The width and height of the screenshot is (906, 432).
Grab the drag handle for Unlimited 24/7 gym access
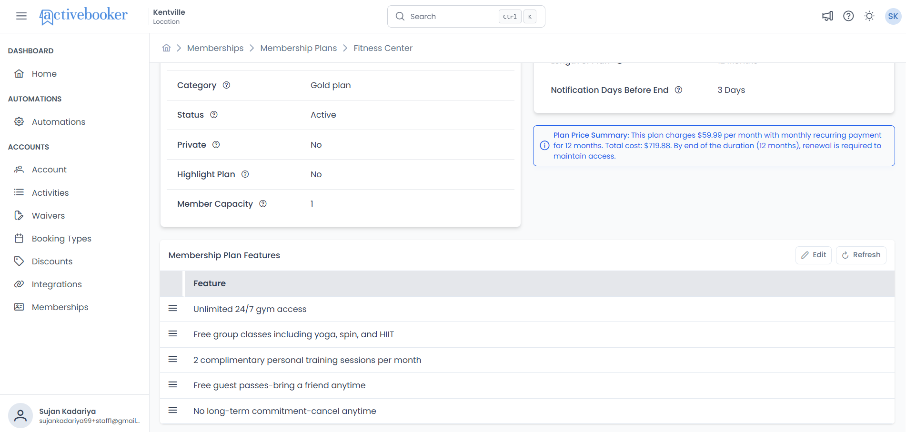click(x=173, y=309)
